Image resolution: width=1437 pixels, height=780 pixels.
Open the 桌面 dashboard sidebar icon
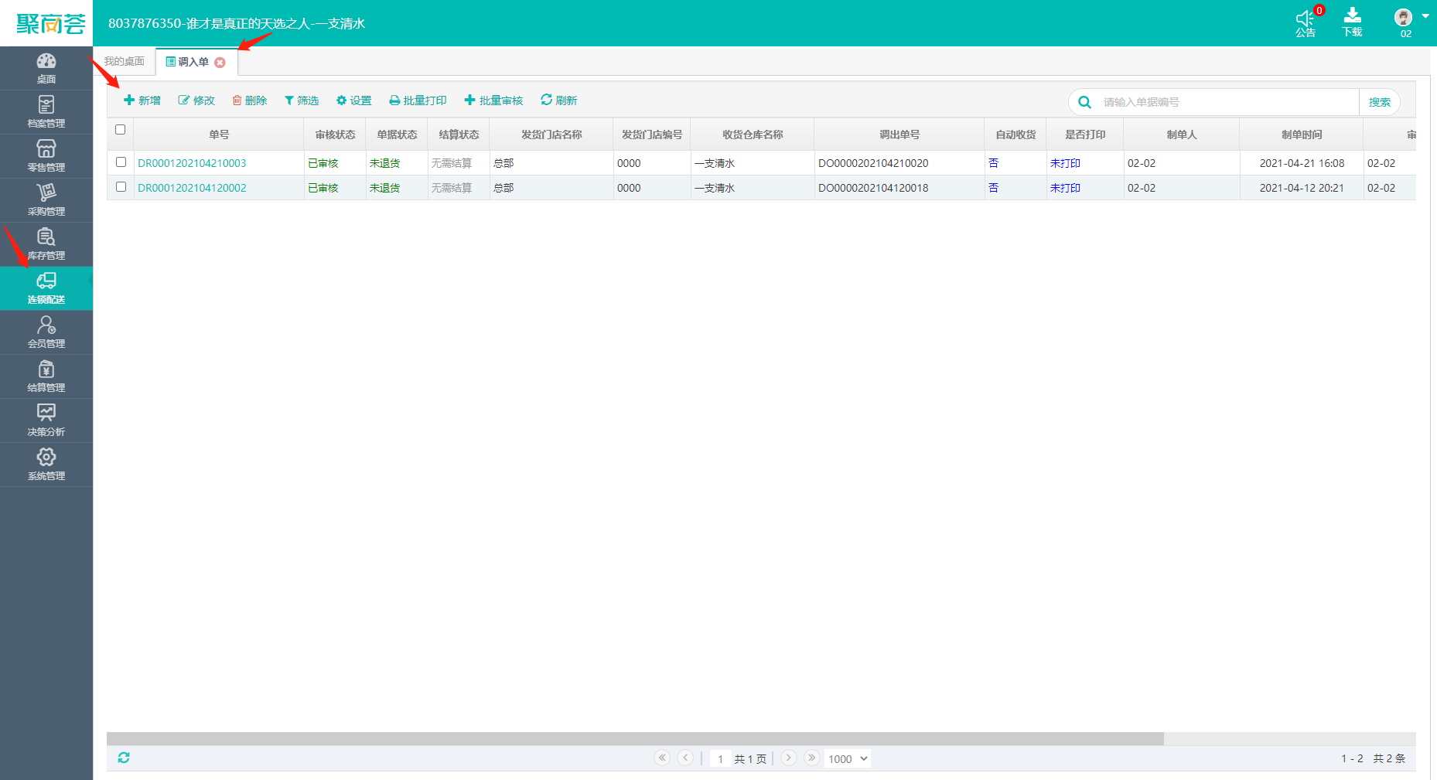(x=46, y=68)
